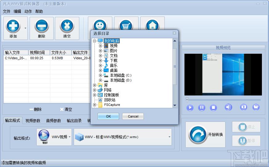
Task: Select the 库 library icon
Action: [x=100, y=85]
